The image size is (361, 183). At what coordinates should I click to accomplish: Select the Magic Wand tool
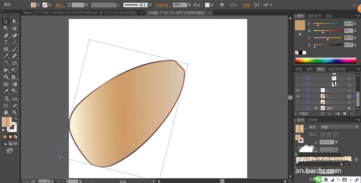point(6,28)
